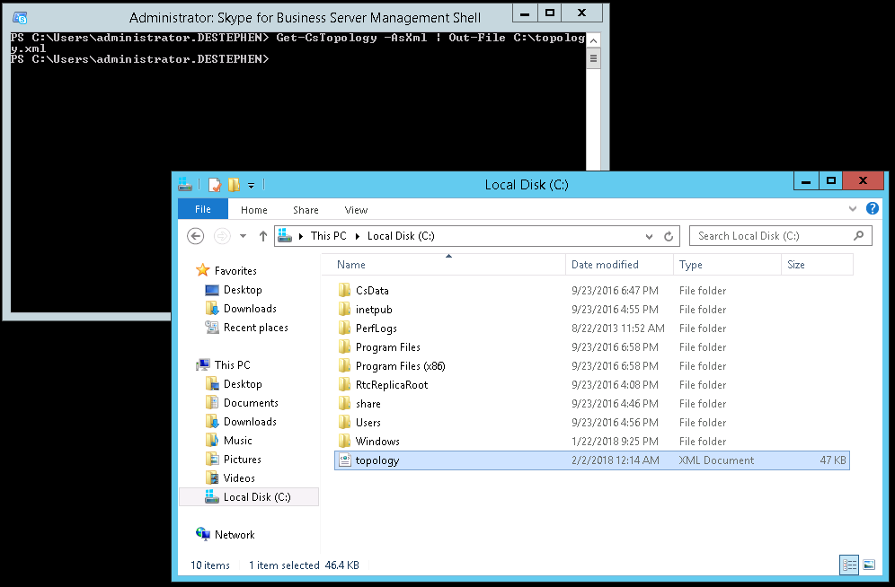Open the Pictures folder in navigation pane
Viewport: 895px width, 587px height.
pyautogui.click(x=242, y=459)
